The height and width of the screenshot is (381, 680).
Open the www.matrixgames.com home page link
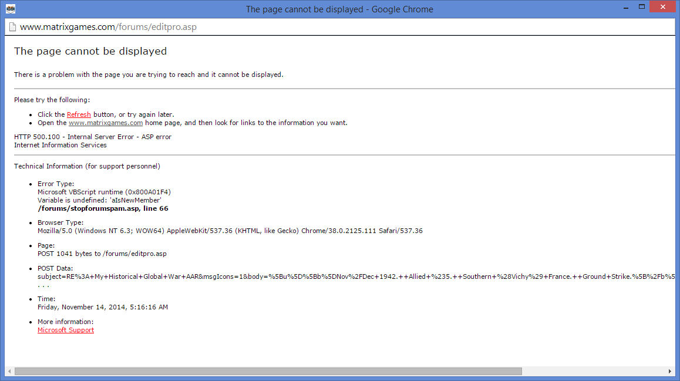point(105,123)
